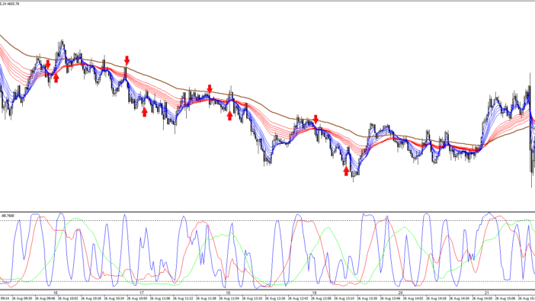Select the lower dashed level line in the oscillator
The height and width of the screenshot is (301, 535).
coord(267,281)
